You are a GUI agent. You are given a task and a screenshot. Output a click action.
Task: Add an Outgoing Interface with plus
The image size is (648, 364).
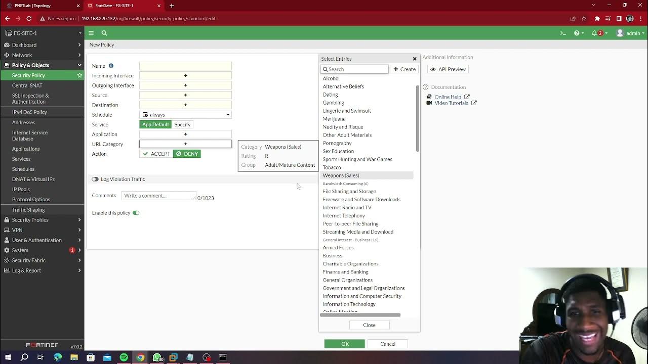185,85
